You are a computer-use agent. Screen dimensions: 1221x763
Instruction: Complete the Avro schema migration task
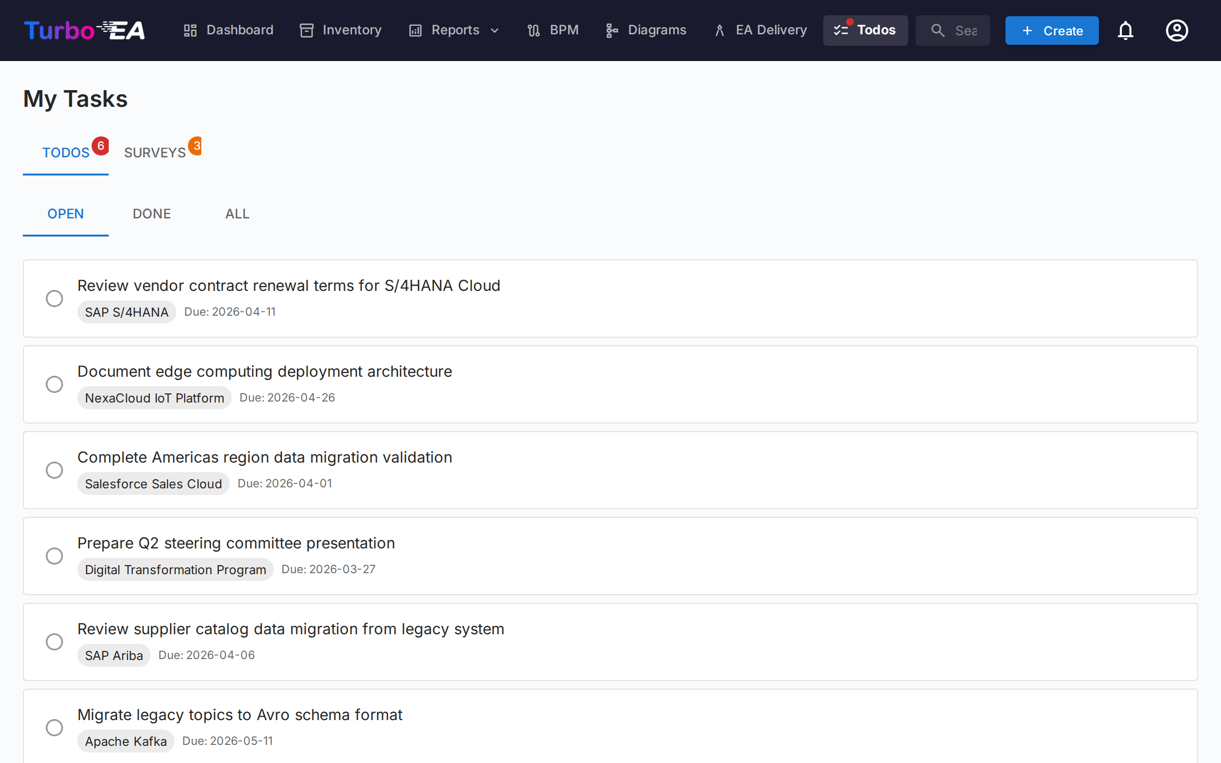click(x=54, y=727)
